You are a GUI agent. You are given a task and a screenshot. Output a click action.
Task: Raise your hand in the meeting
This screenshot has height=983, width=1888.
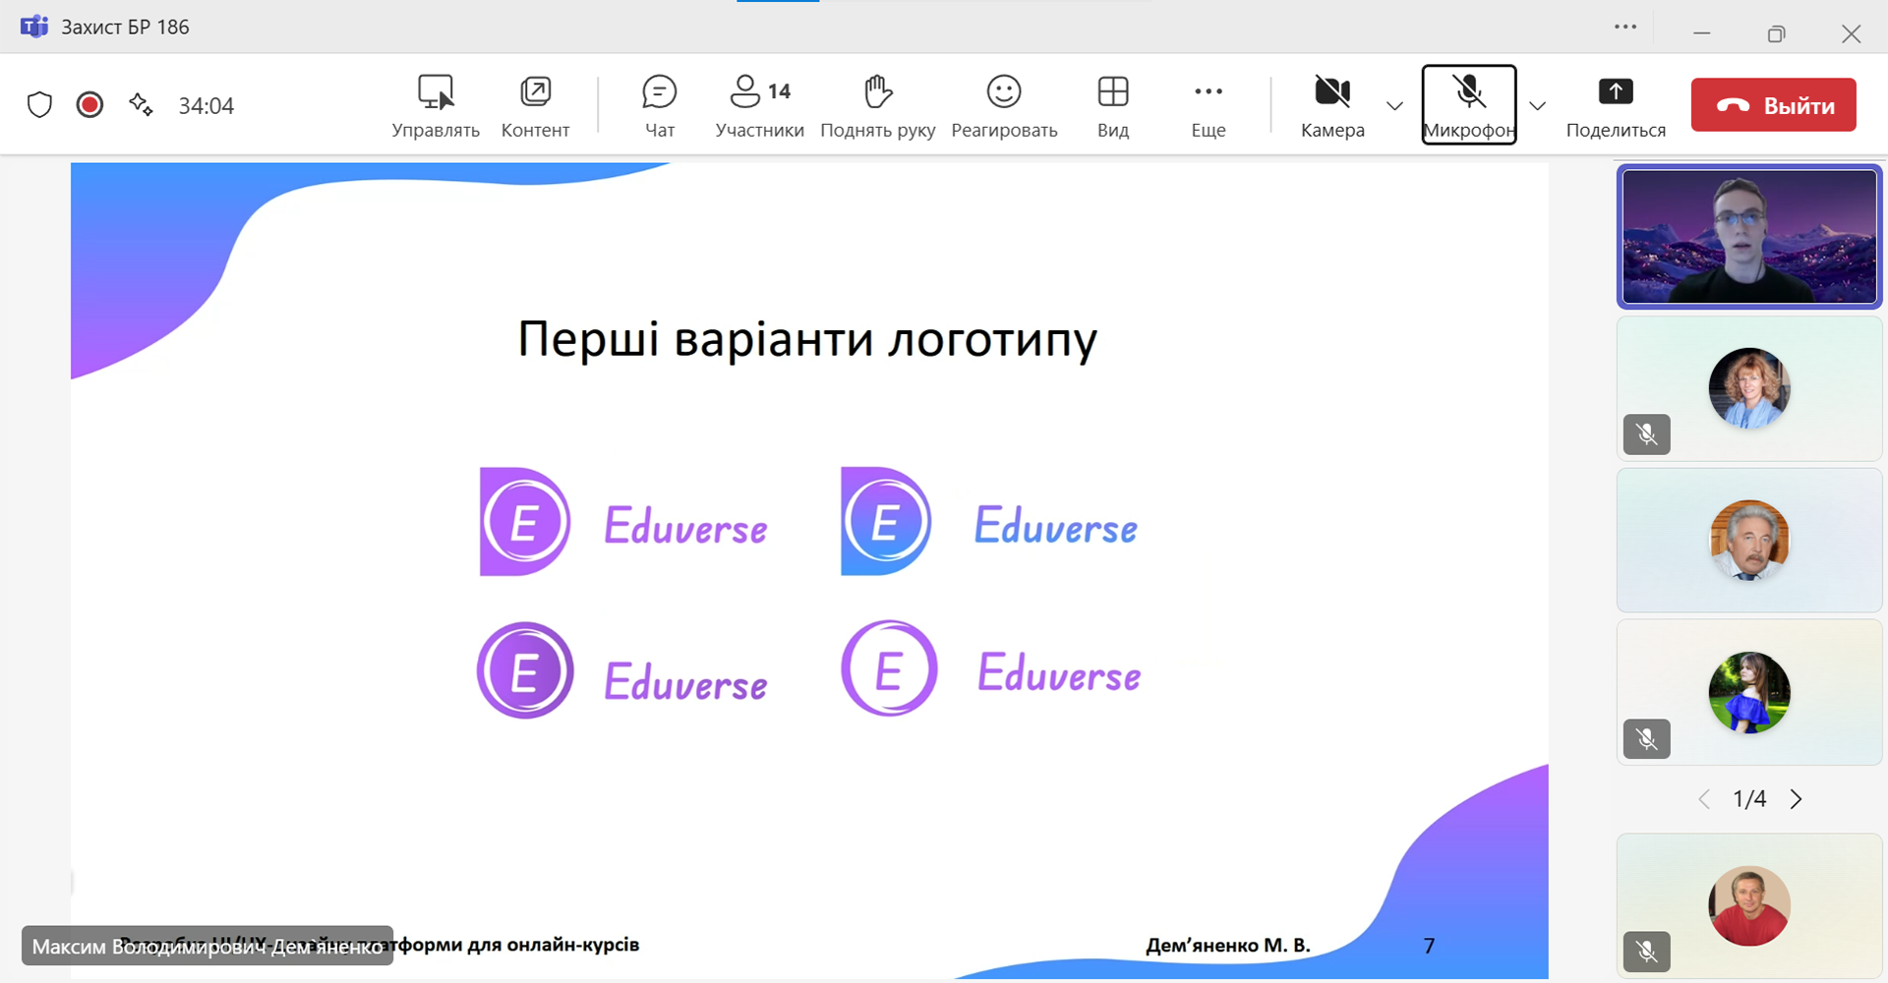(x=877, y=104)
